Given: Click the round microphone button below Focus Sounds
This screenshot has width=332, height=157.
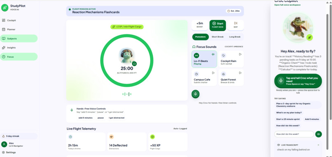Looking at the screenshot, I should point(195,94).
